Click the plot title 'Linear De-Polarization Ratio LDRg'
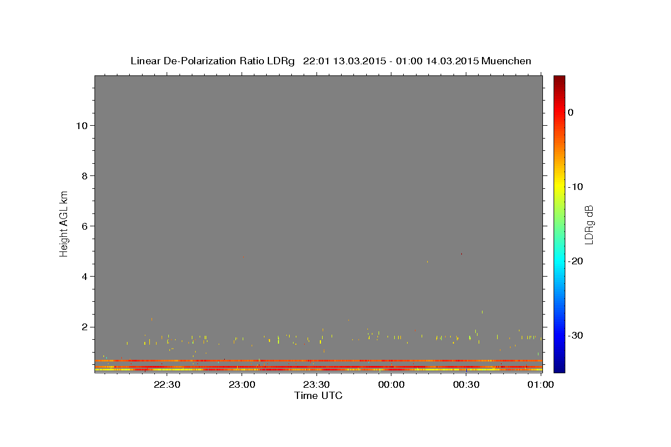The image size is (671, 447). click(212, 61)
